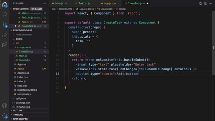Screen dimensions: 215x121
Task: Open Explorer panel more actions ellipsis
Action: 45,3
